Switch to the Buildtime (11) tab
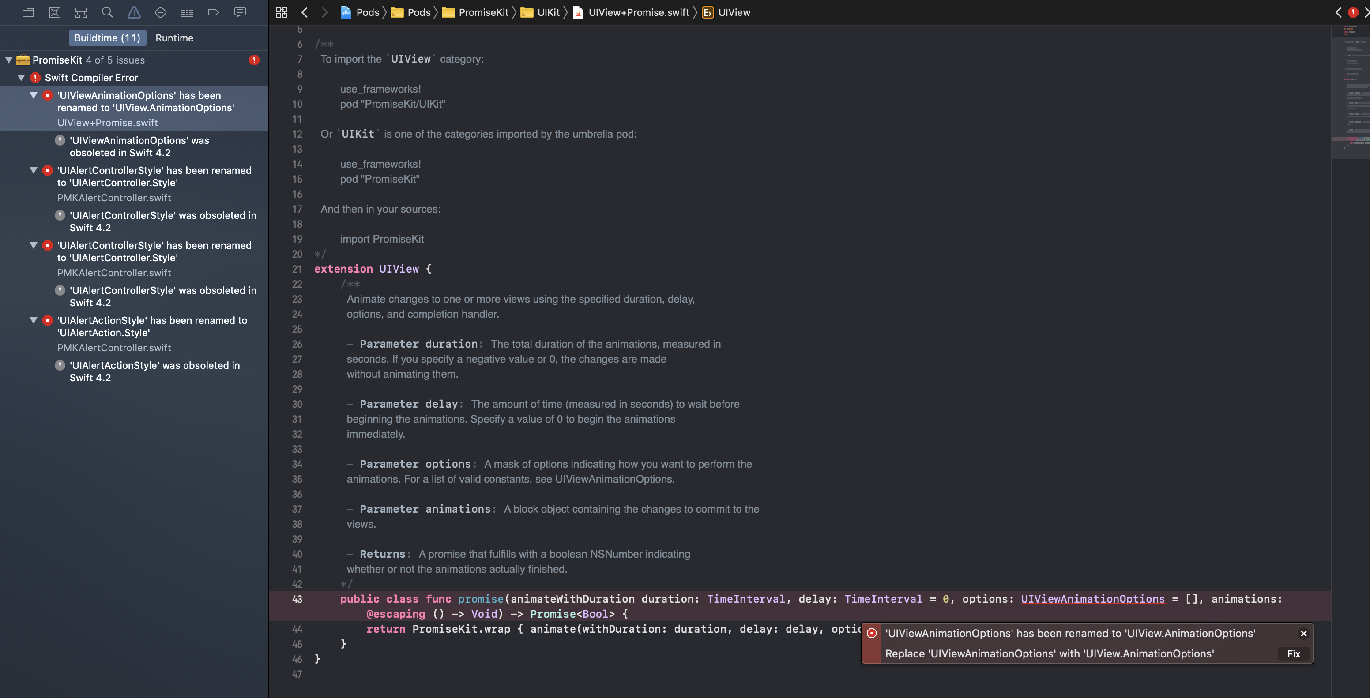1370x698 pixels. 107,38
